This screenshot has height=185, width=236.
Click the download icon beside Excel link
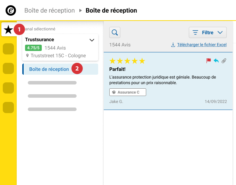coord(173,45)
